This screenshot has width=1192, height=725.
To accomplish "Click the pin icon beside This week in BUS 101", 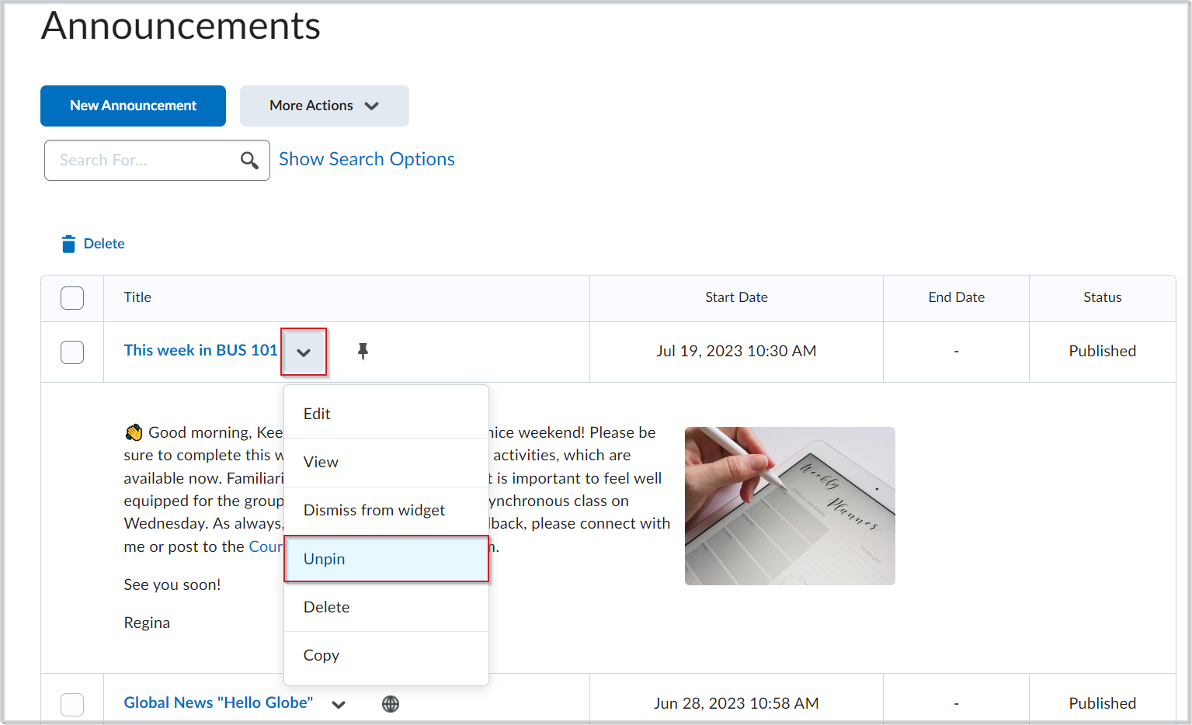I will (x=363, y=352).
